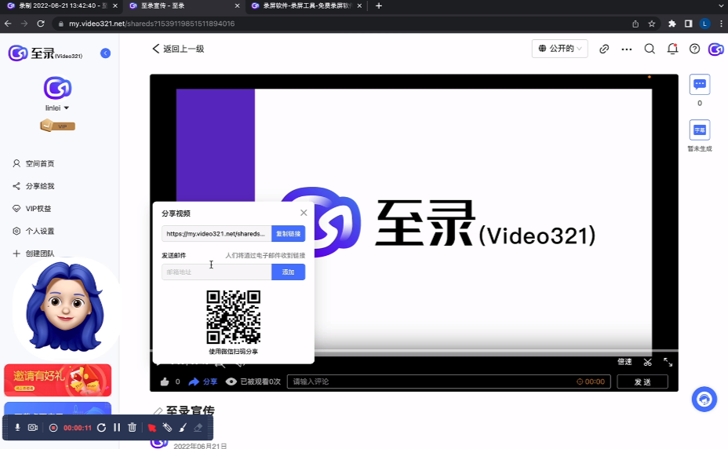Click 添加 to add email address

[289, 272]
